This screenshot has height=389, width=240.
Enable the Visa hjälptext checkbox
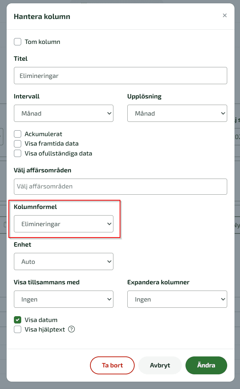pyautogui.click(x=18, y=329)
